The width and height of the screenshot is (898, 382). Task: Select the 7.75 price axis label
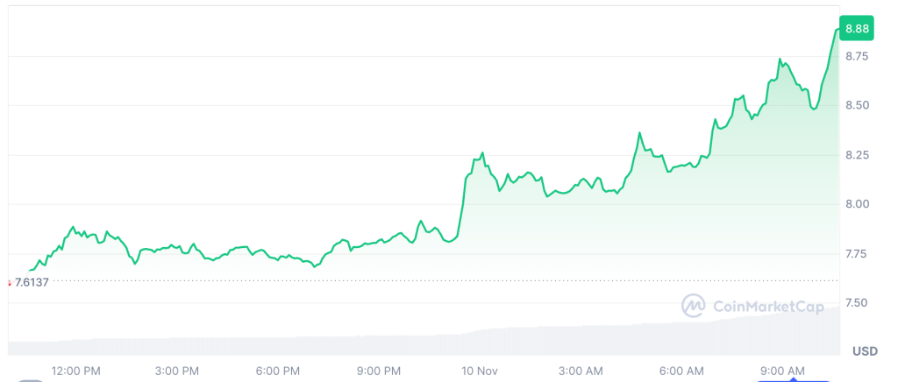(857, 254)
